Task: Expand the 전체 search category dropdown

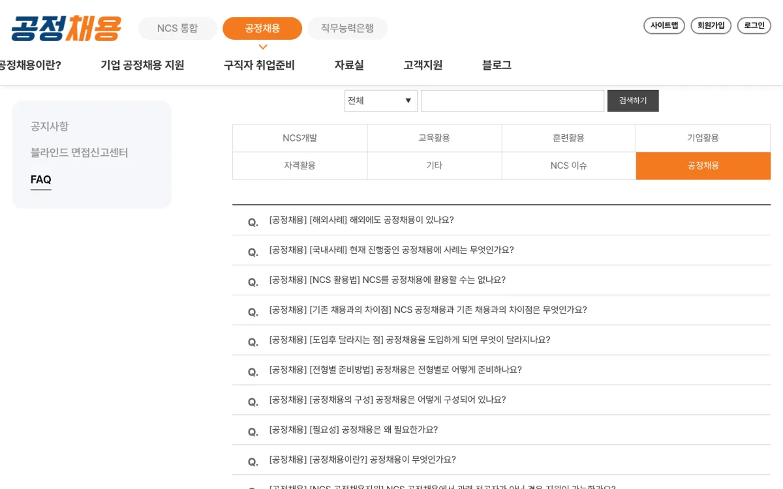Action: tap(381, 101)
